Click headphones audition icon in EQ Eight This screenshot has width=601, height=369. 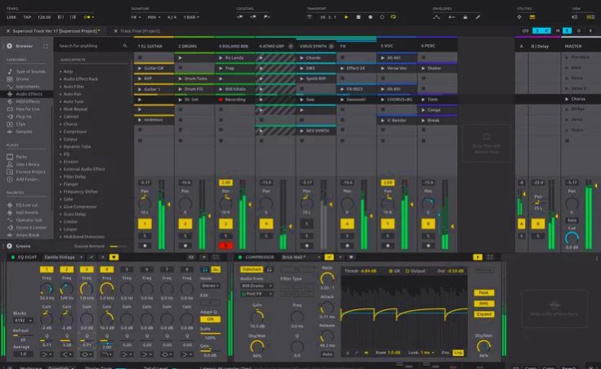tap(205, 270)
